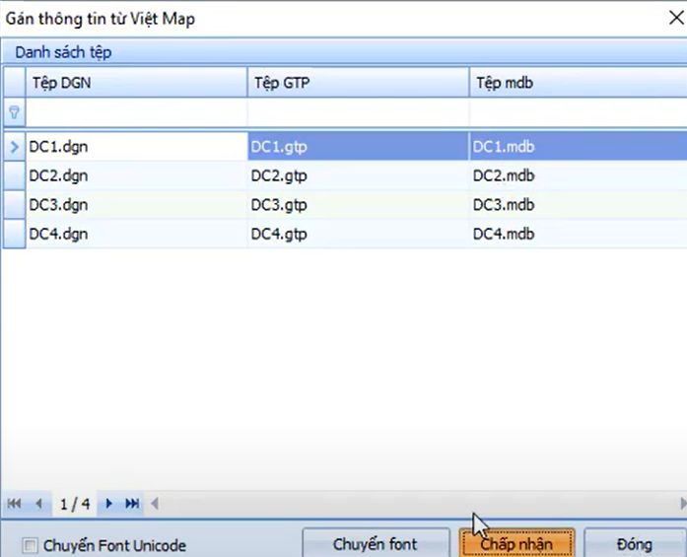Viewport: 687px width, 557px height.
Task: Click the filter row funnel icon
Action: (x=15, y=112)
